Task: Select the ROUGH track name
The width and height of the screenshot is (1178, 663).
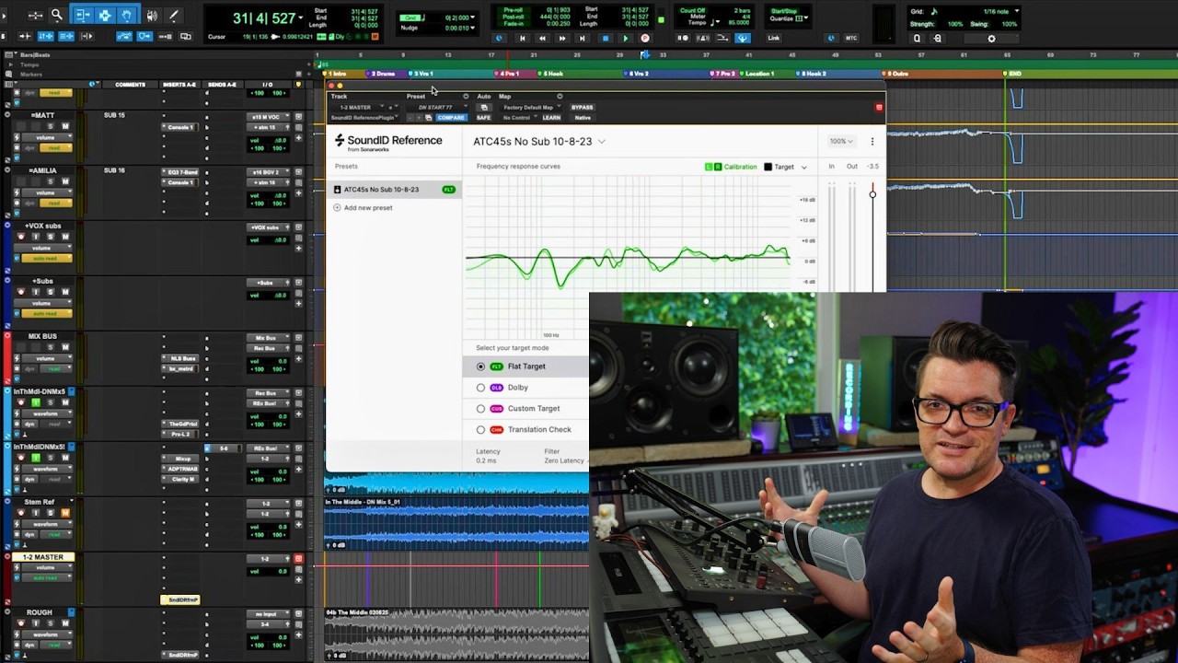Action: click(x=40, y=612)
